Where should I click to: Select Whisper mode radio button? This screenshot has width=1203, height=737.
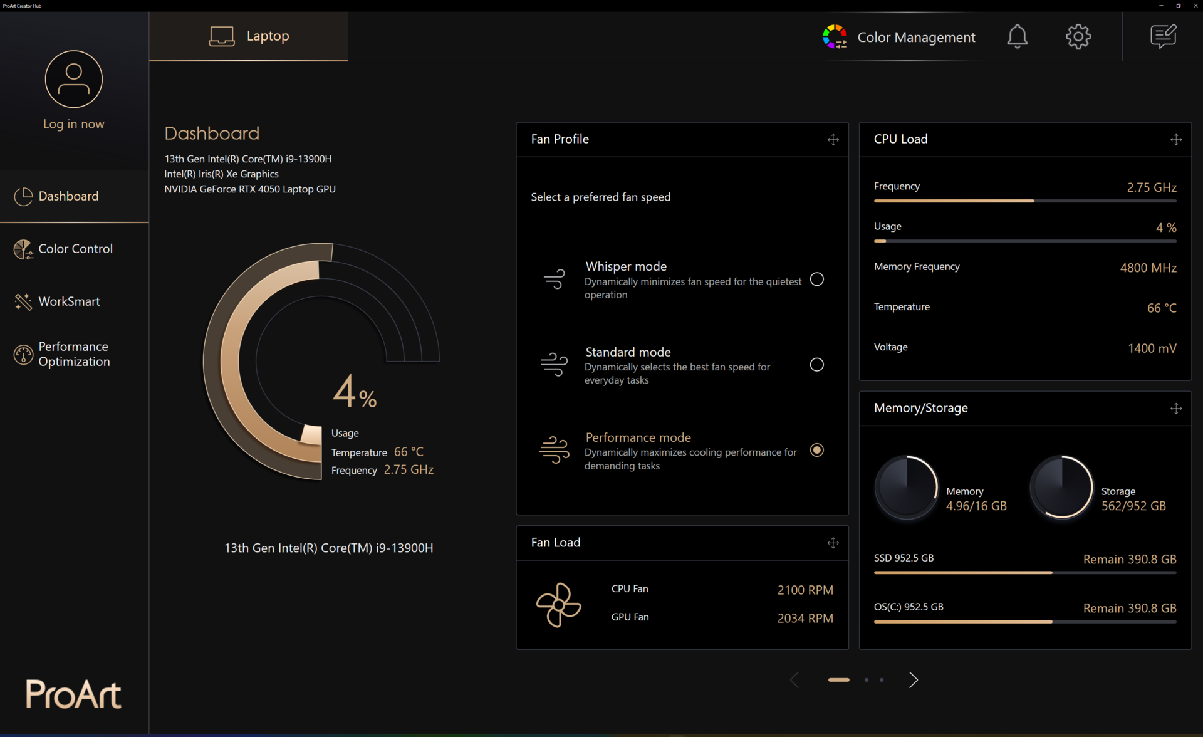click(816, 280)
